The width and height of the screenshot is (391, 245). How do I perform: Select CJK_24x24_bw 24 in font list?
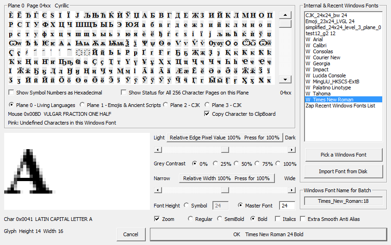click(344, 15)
